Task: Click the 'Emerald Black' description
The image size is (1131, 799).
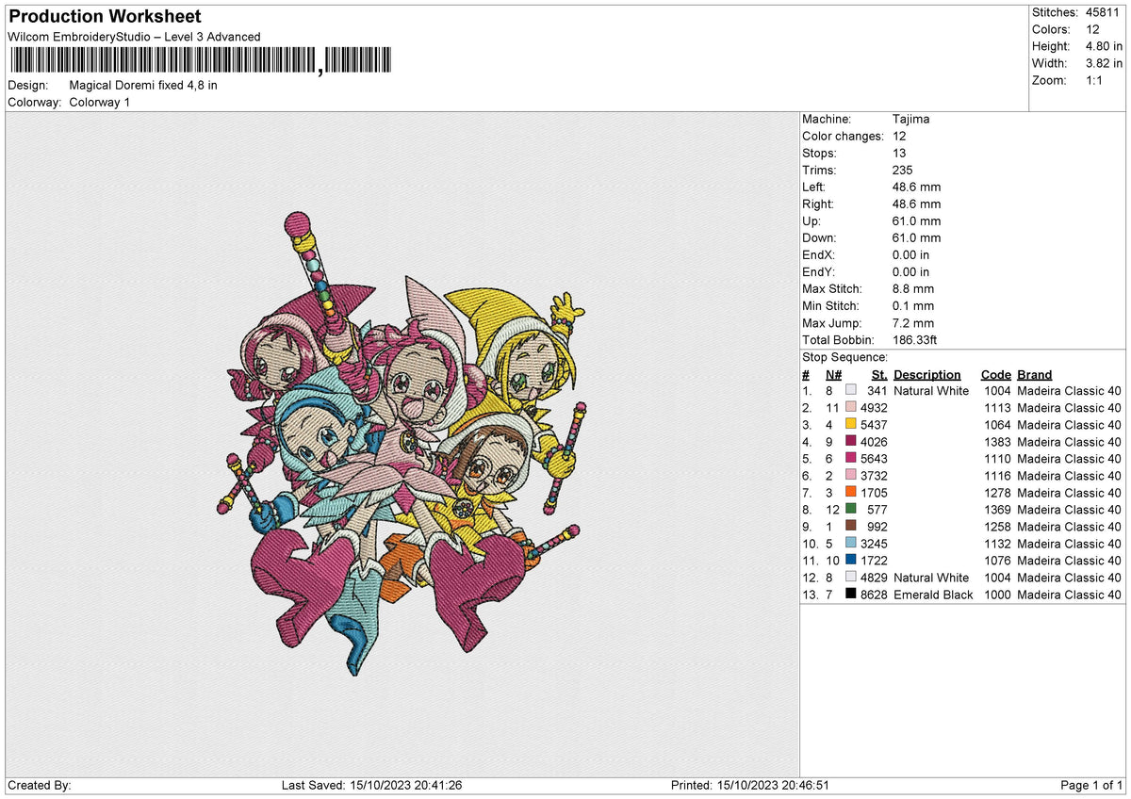Action: (933, 595)
